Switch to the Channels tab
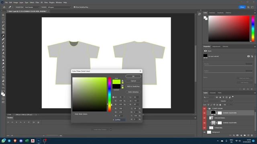The height and width of the screenshot is (144, 257). (x=213, y=93)
